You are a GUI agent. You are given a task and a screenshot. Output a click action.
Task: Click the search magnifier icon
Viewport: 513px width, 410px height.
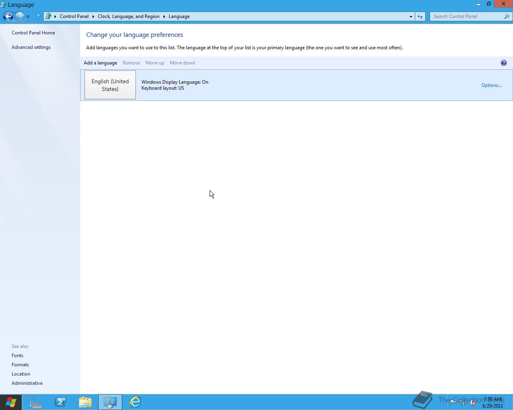point(507,16)
